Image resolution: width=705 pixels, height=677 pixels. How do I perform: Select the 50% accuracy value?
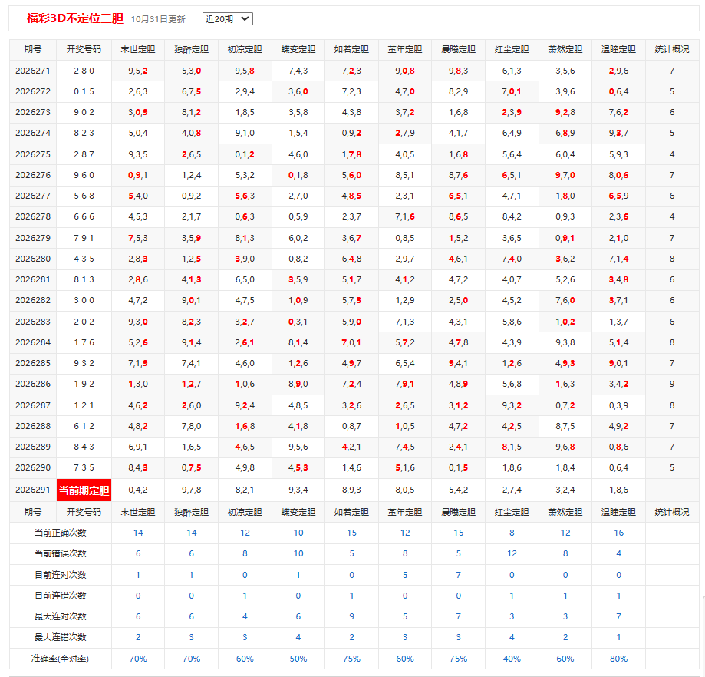click(298, 659)
